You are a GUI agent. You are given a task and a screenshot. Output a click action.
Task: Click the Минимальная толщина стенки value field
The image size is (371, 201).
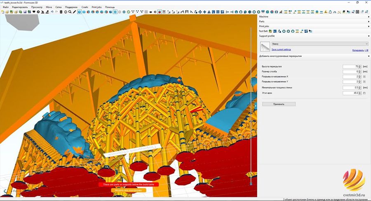351,87
